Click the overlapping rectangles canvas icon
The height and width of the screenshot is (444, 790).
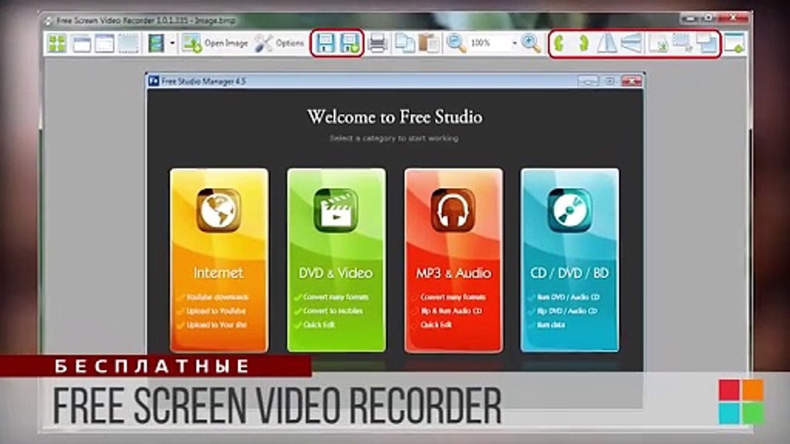click(x=707, y=43)
